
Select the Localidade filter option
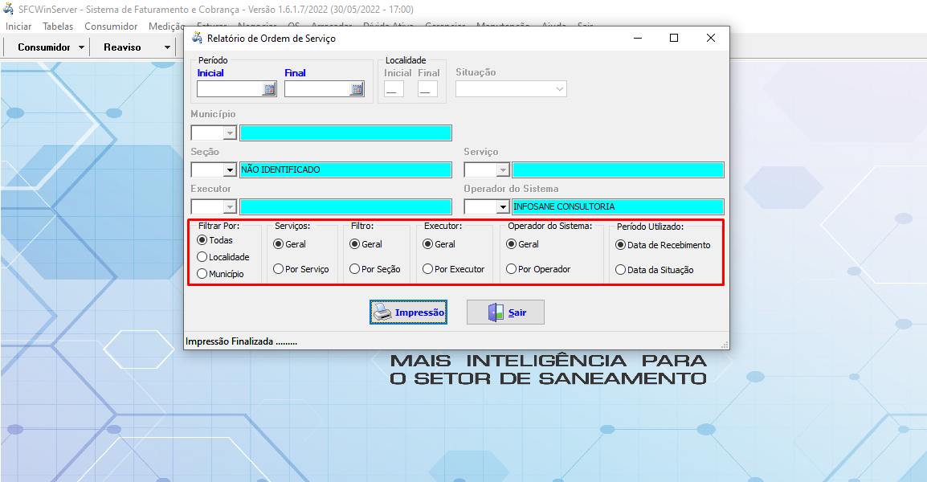click(x=202, y=256)
